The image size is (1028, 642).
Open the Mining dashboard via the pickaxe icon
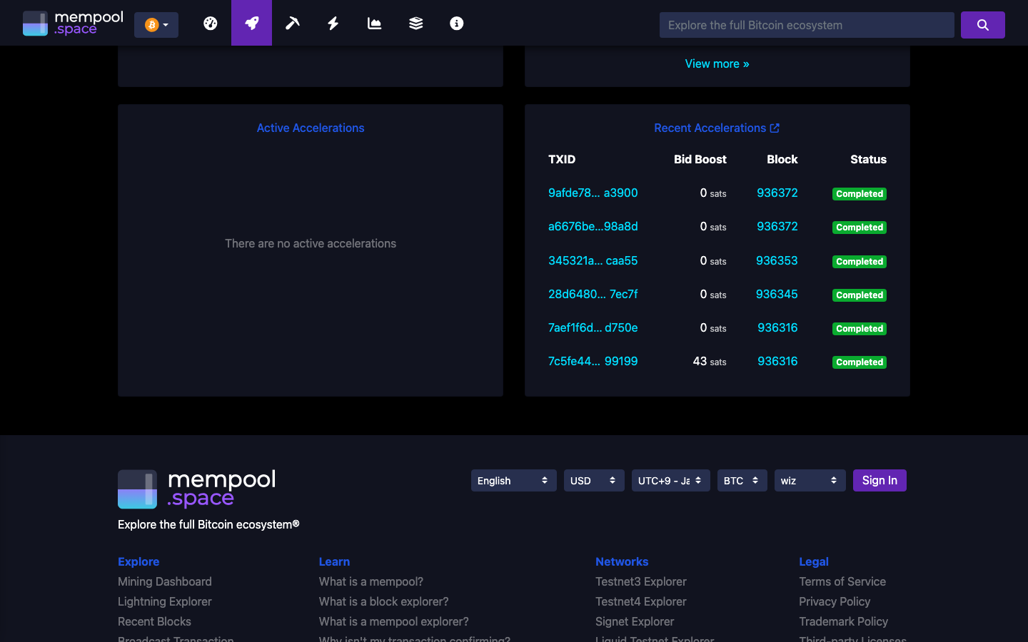(292, 23)
